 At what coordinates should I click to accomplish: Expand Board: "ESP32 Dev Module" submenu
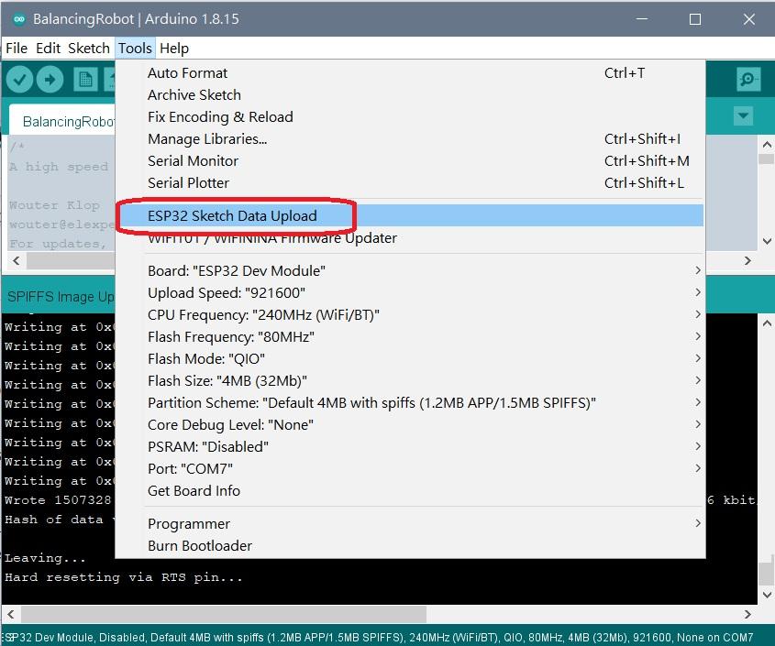coord(410,270)
